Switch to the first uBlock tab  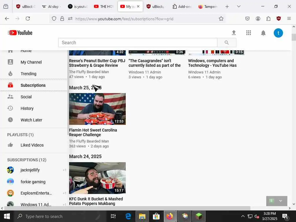click(26, 6)
